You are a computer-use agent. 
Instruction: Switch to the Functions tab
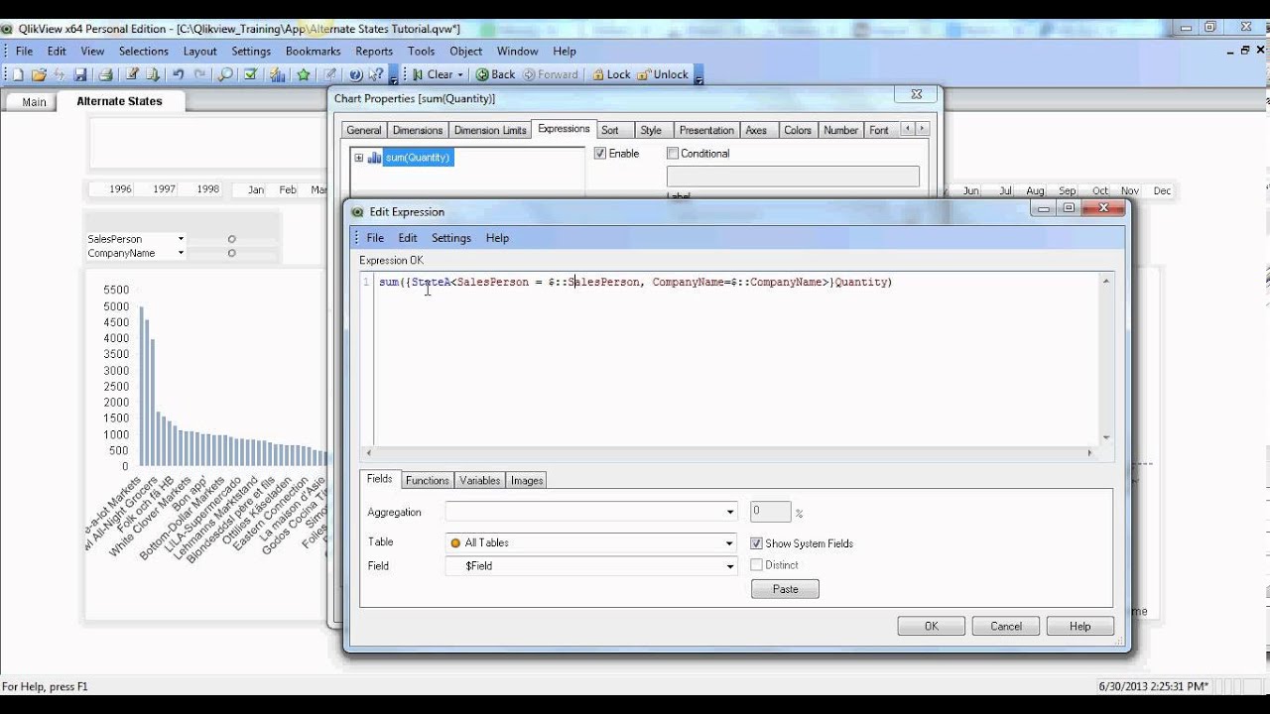coord(428,481)
